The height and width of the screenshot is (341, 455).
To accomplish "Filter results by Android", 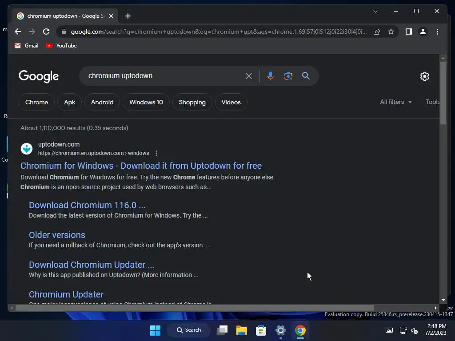I will tap(102, 102).
